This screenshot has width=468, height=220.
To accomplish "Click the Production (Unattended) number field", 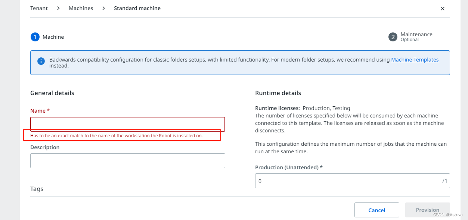I will tap(352, 181).
